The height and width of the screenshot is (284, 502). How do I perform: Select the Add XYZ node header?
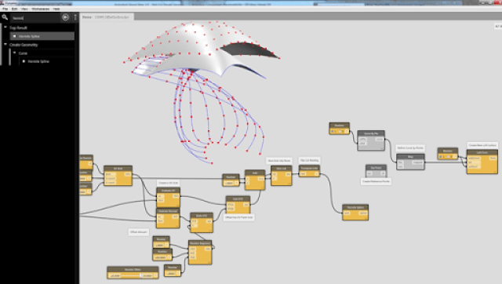click(238, 198)
